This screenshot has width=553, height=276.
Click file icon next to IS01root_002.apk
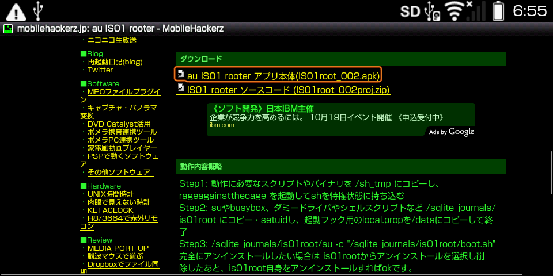point(181,73)
